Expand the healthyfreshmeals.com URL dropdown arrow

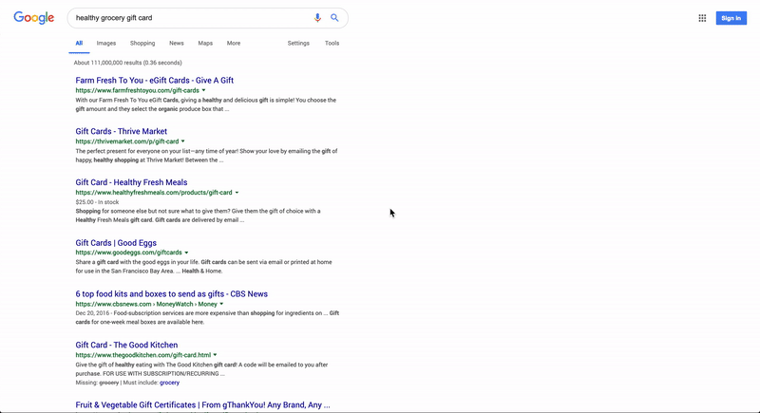237,193
